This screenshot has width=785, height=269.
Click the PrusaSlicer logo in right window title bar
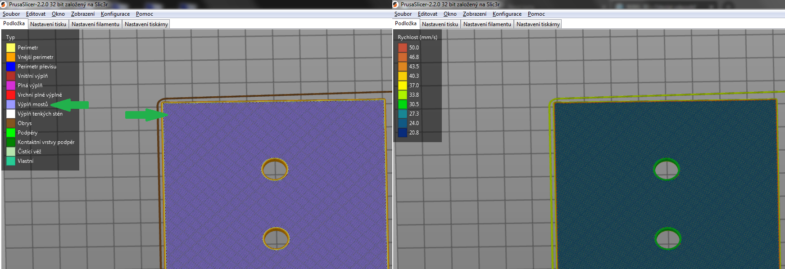pyautogui.click(x=396, y=4)
